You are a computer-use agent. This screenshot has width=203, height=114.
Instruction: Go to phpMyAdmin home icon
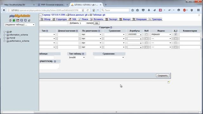pos(10,20)
